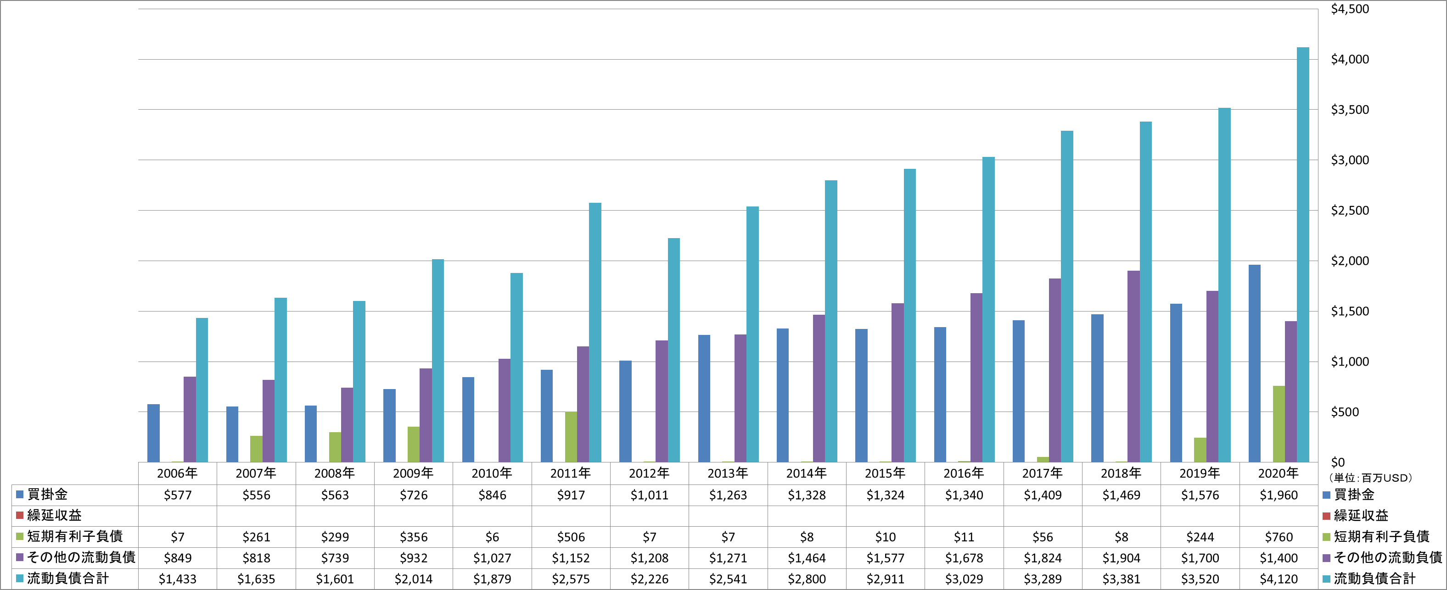Select the blue 買掛金 bar for 2013年

[x=704, y=399]
